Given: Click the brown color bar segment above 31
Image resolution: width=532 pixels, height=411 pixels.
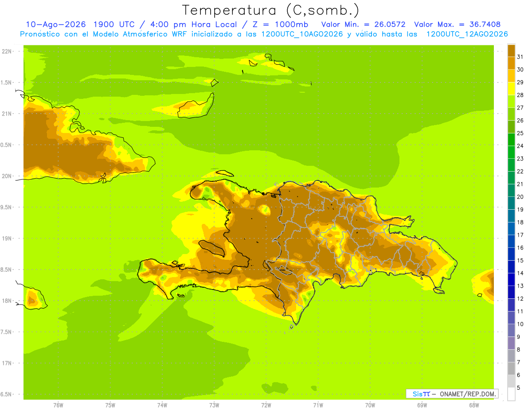Looking at the screenshot, I should pos(511,51).
